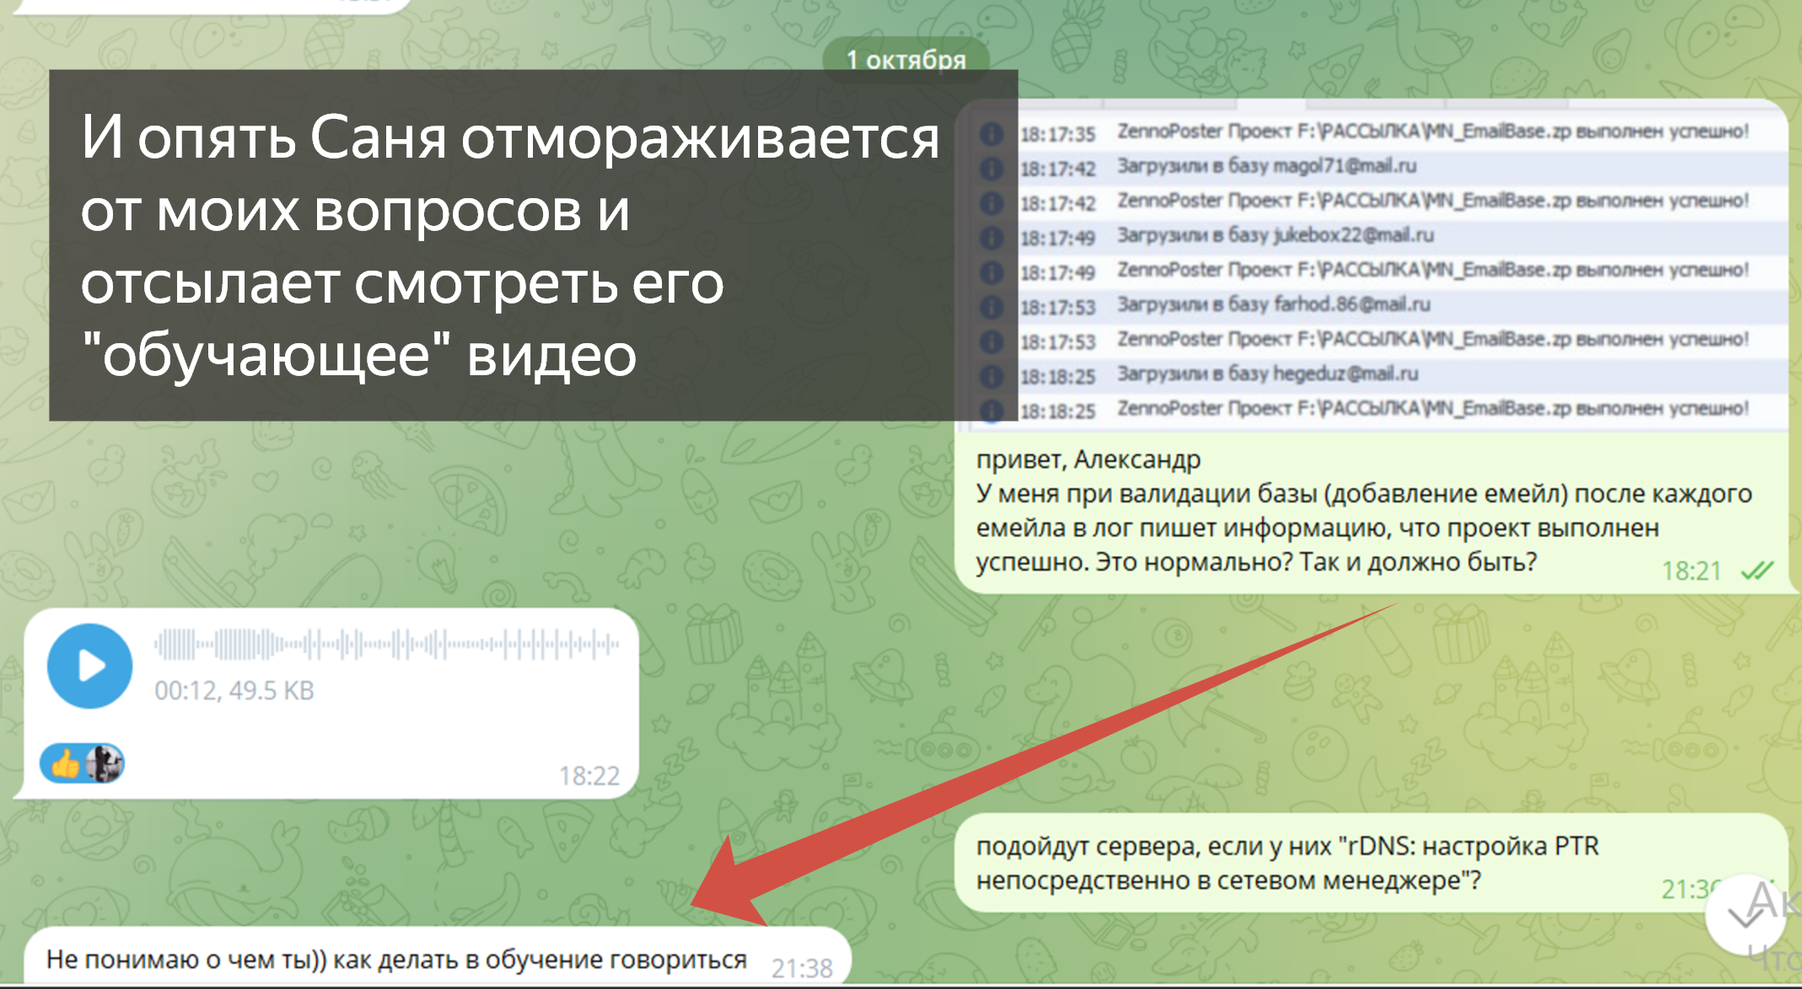The height and width of the screenshot is (989, 1802).
Task: Click email jukebox22@mail.ru in the log
Action: pos(1353,235)
